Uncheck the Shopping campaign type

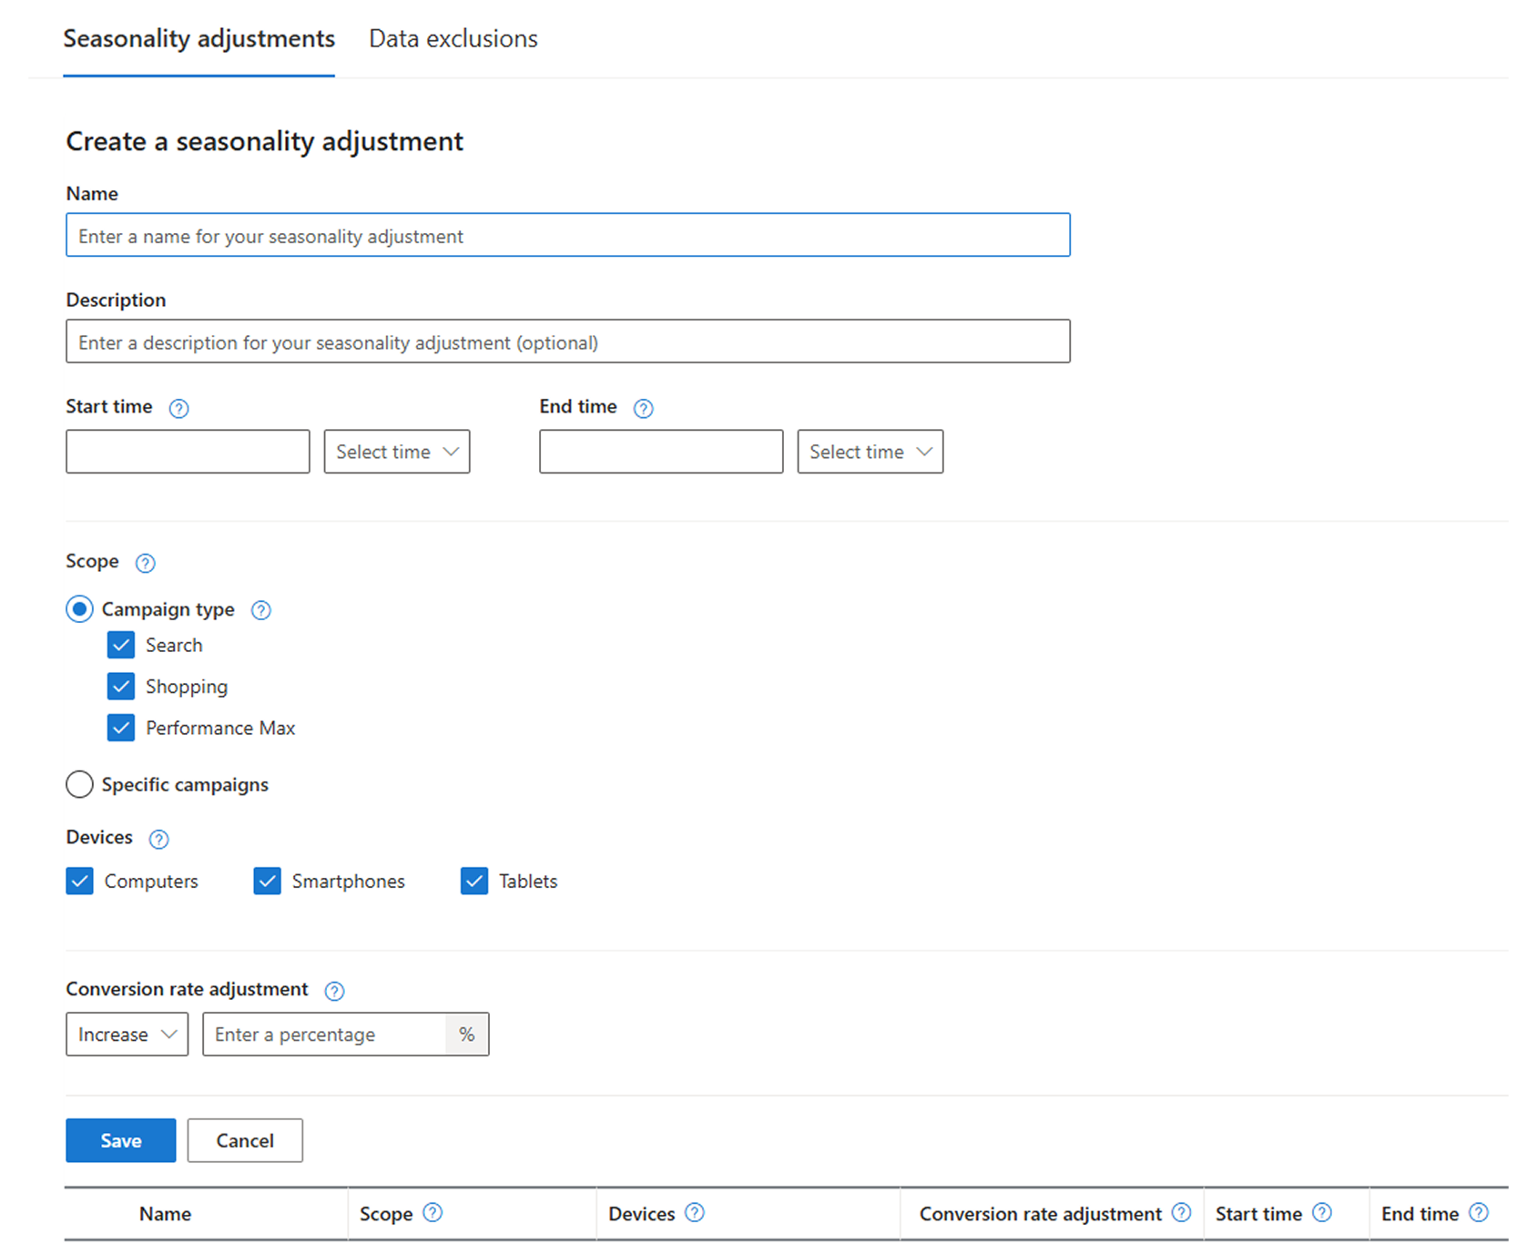tap(120, 686)
